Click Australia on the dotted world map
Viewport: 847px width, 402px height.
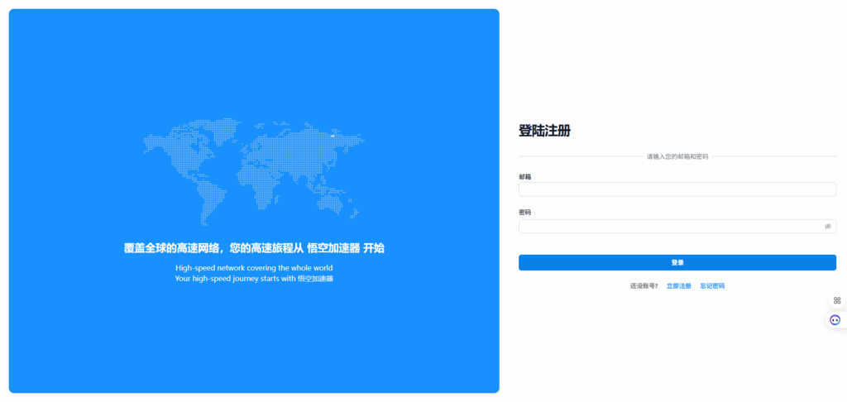coord(337,201)
